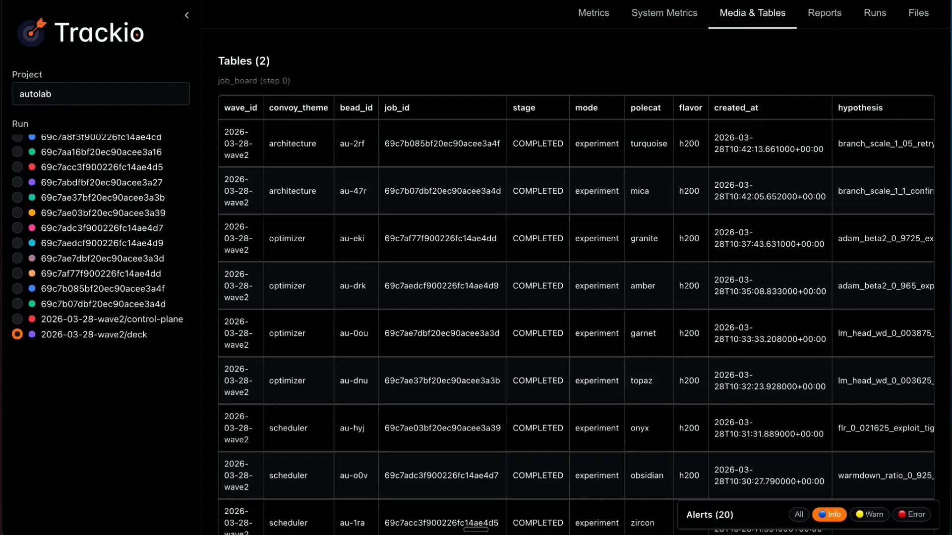The image size is (952, 535).
Task: Click the Trackio logo icon
Action: tap(32, 32)
